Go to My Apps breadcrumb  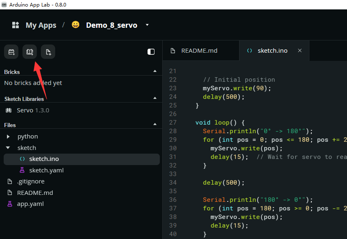(41, 25)
